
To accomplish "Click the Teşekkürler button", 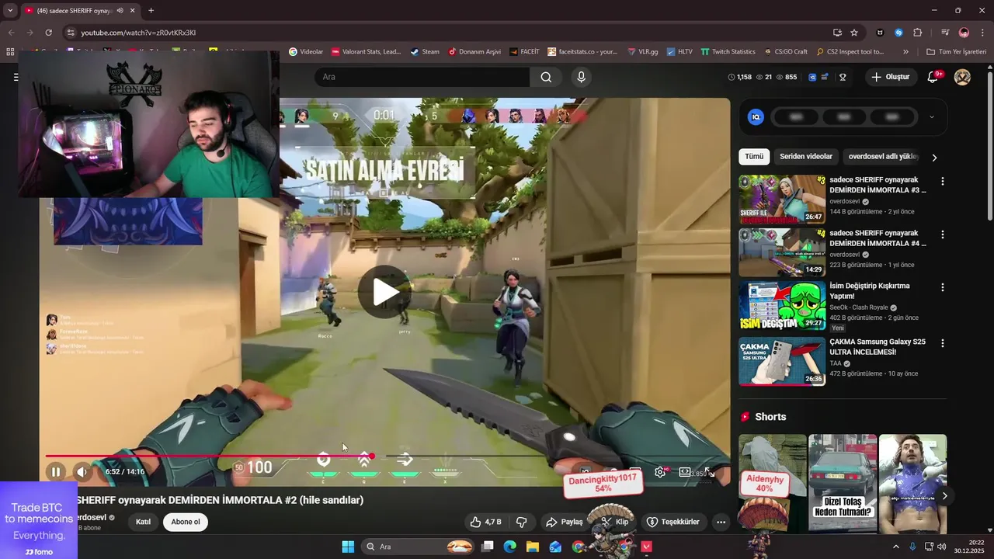I will tap(673, 522).
